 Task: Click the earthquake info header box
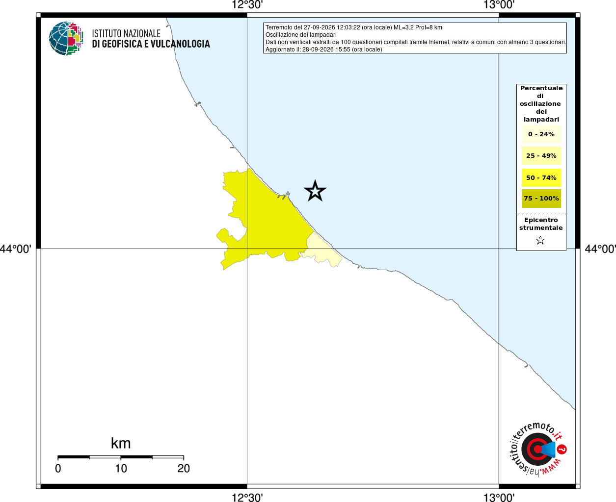coord(415,38)
